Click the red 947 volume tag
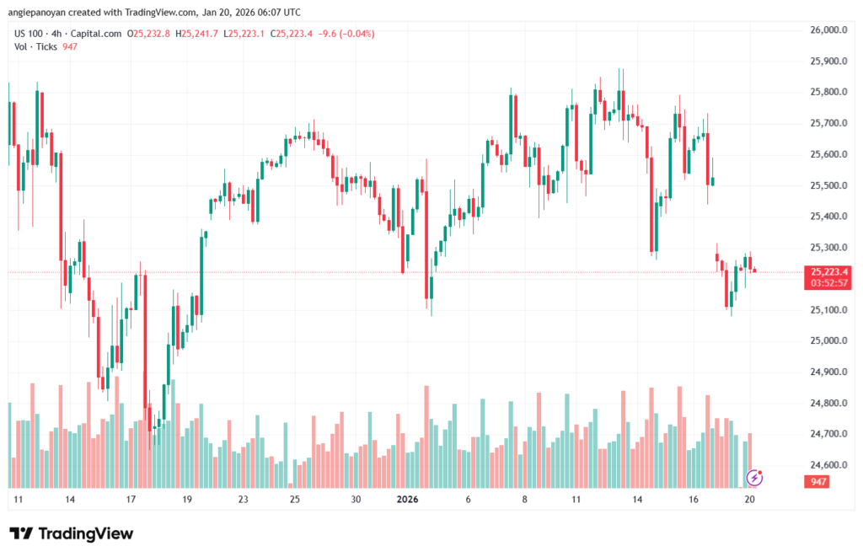 (x=816, y=482)
